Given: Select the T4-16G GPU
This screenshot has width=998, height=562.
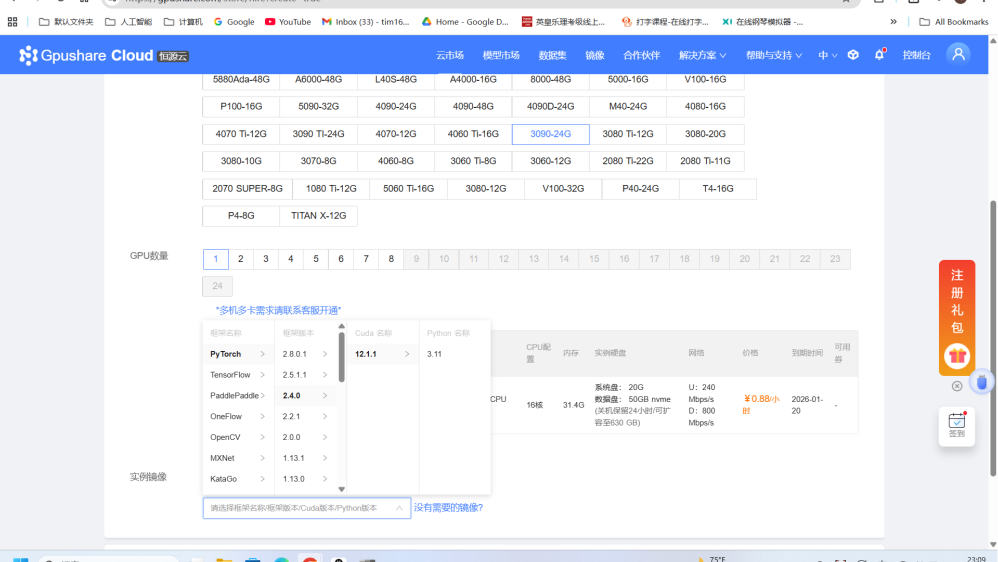Looking at the screenshot, I should (718, 188).
